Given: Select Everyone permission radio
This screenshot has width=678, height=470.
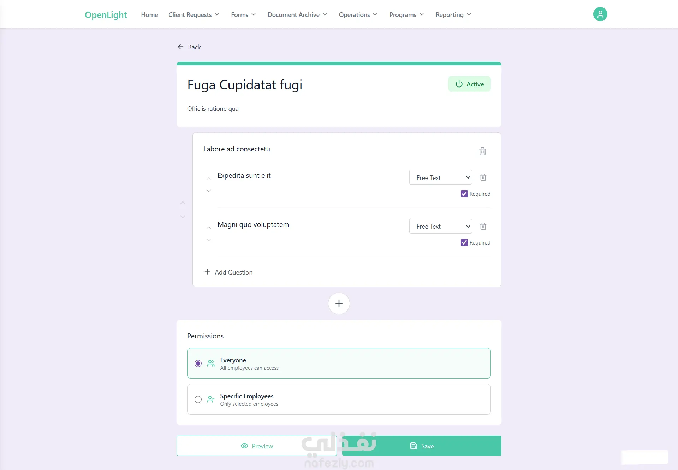Looking at the screenshot, I should [198, 363].
